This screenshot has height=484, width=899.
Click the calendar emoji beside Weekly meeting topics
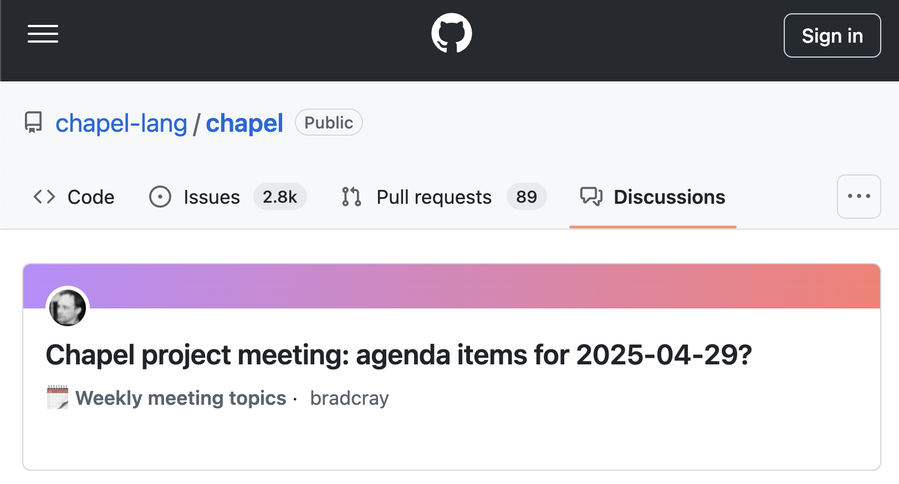[x=58, y=397]
